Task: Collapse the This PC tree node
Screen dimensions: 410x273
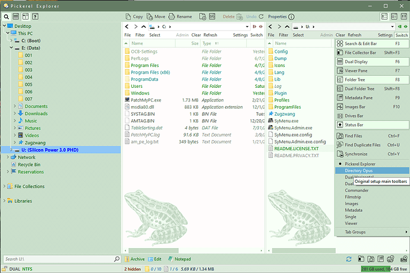Action: click(8, 33)
